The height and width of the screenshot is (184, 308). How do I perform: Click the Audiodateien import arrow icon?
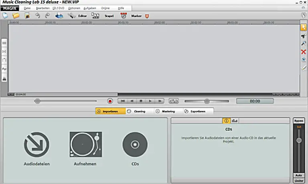pos(36,144)
